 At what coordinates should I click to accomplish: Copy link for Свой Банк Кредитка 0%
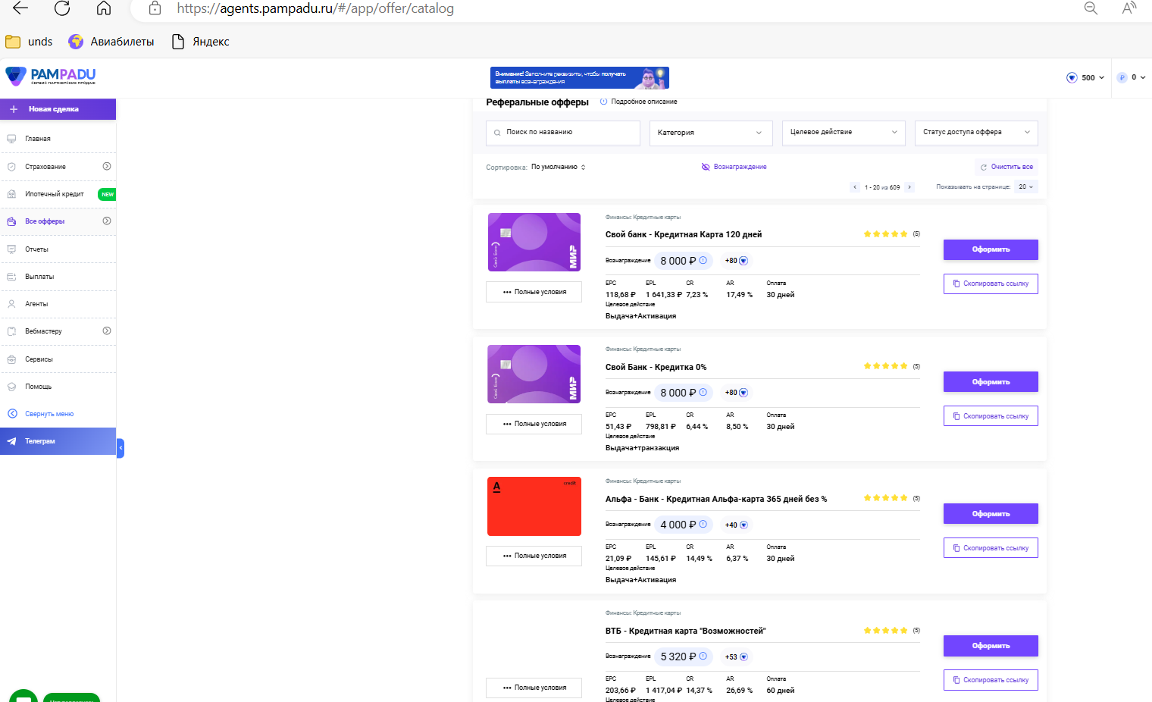991,416
